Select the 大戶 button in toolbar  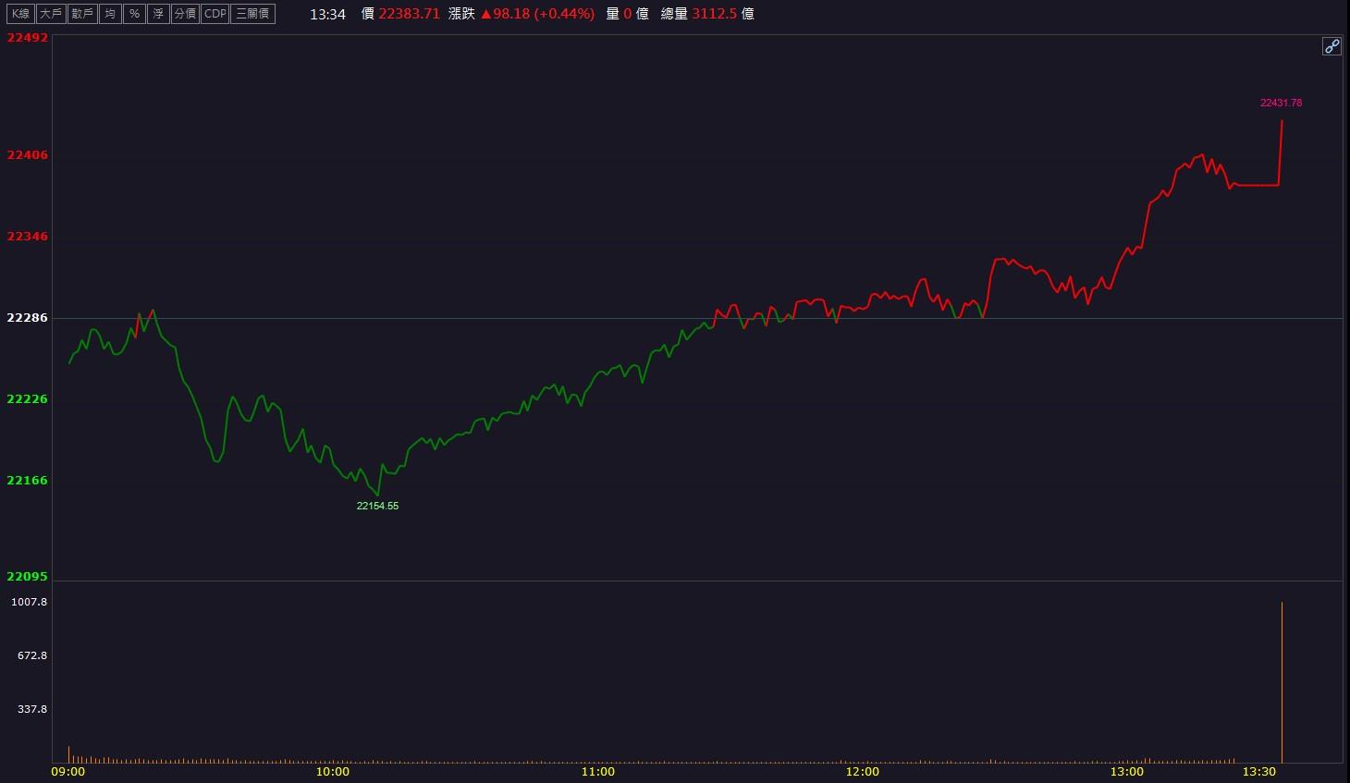coord(51,14)
